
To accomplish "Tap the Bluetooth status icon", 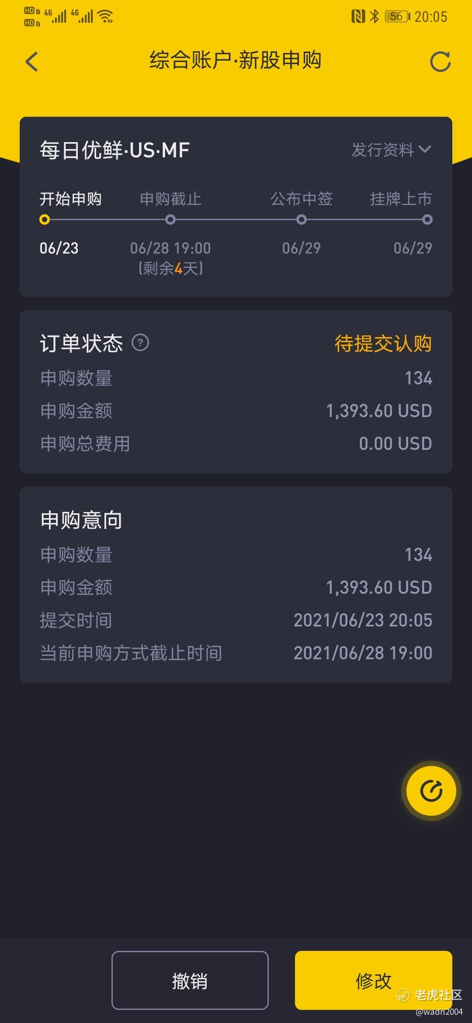I will click(374, 17).
